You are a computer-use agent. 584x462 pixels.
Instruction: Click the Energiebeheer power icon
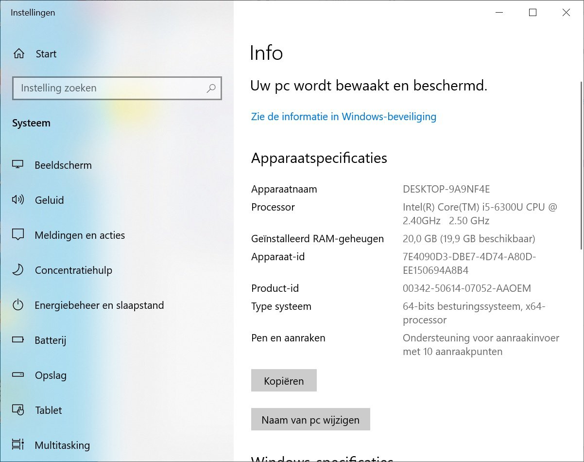coord(18,305)
